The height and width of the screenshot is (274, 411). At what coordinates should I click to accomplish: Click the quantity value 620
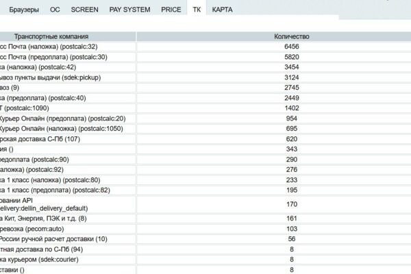pyautogui.click(x=292, y=139)
